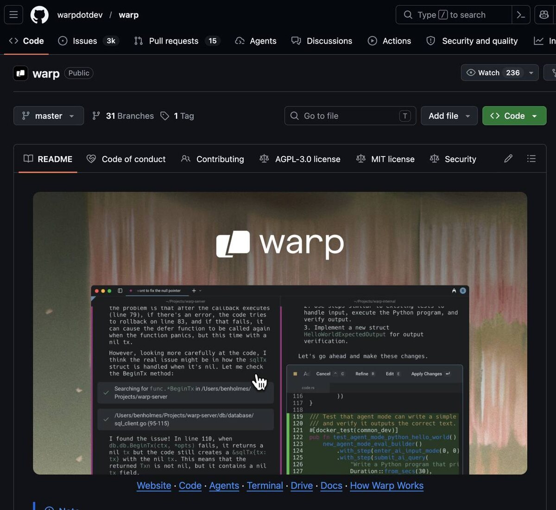The height and width of the screenshot is (510, 556).
Task: Switch to MIT license tab
Action: (x=385, y=159)
